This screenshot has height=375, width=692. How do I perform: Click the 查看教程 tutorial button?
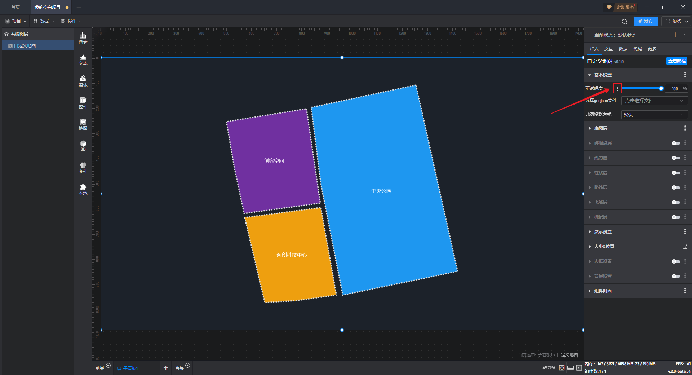(677, 61)
